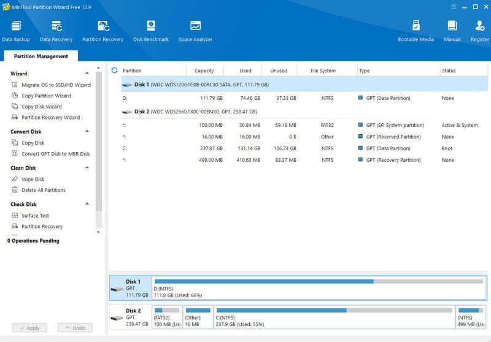
Task: Collapse the Check Disk section
Action: [87, 204]
